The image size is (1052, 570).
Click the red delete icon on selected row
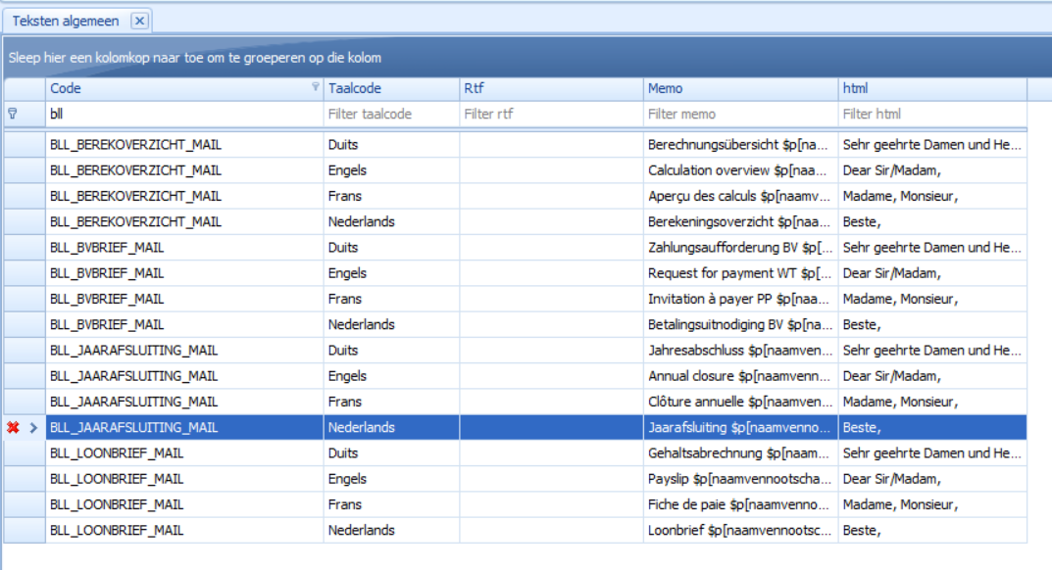[x=13, y=428]
